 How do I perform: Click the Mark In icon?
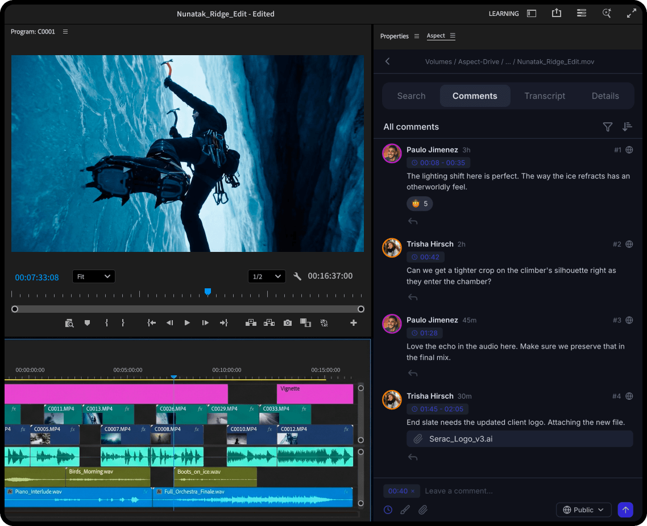[106, 322]
